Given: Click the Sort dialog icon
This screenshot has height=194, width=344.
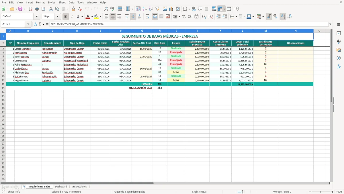Looking at the screenshot, I should [138, 9].
